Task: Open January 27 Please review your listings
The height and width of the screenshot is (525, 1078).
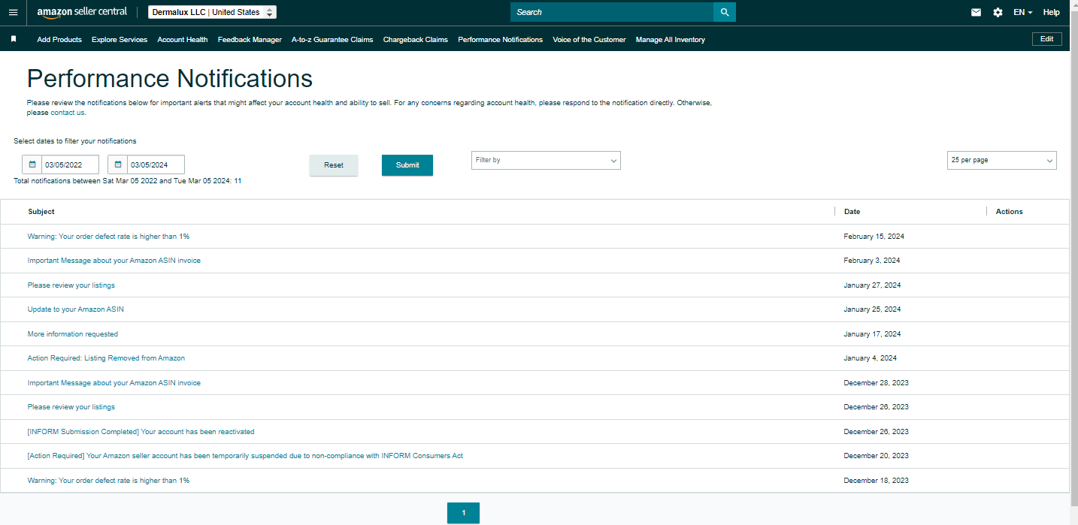Action: click(x=71, y=285)
